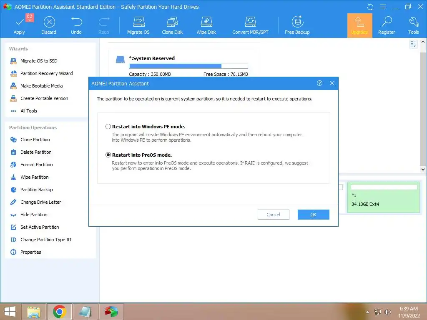Open the Wipe Disk tool
This screenshot has width=427, height=320.
pyautogui.click(x=206, y=25)
